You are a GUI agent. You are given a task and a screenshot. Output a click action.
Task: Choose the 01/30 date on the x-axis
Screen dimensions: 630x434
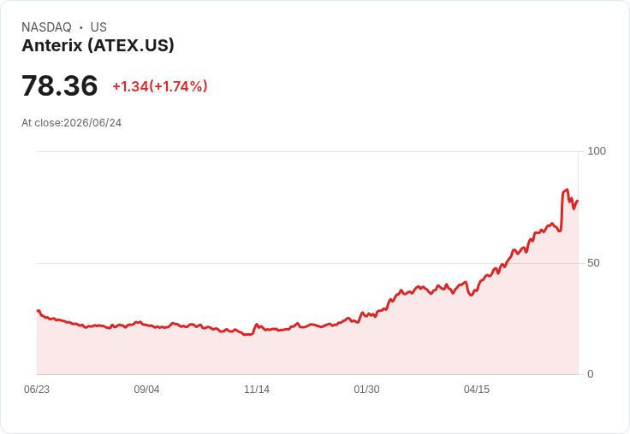pyautogui.click(x=366, y=389)
